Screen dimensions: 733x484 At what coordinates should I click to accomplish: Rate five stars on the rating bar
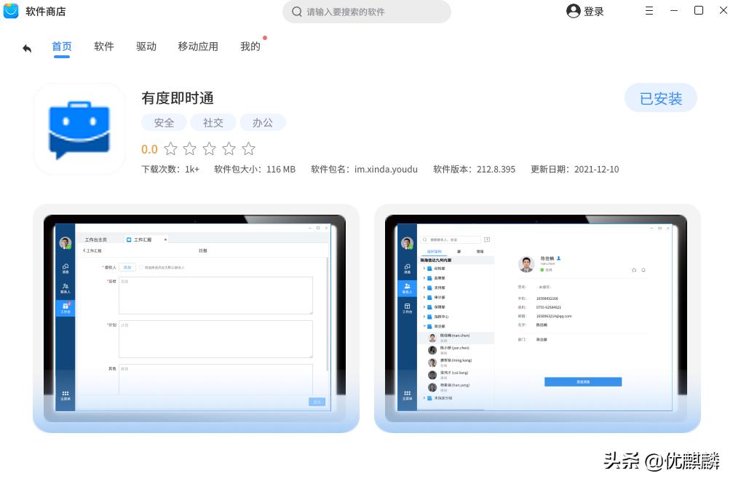pyautogui.click(x=247, y=148)
